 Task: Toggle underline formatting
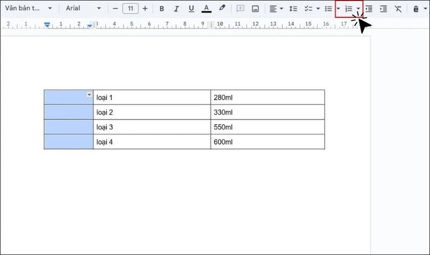tap(191, 9)
